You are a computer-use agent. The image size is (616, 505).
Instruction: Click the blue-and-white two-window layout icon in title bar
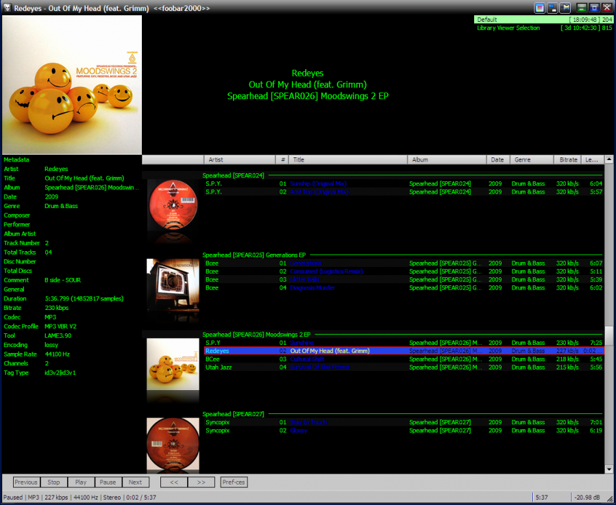click(x=552, y=8)
